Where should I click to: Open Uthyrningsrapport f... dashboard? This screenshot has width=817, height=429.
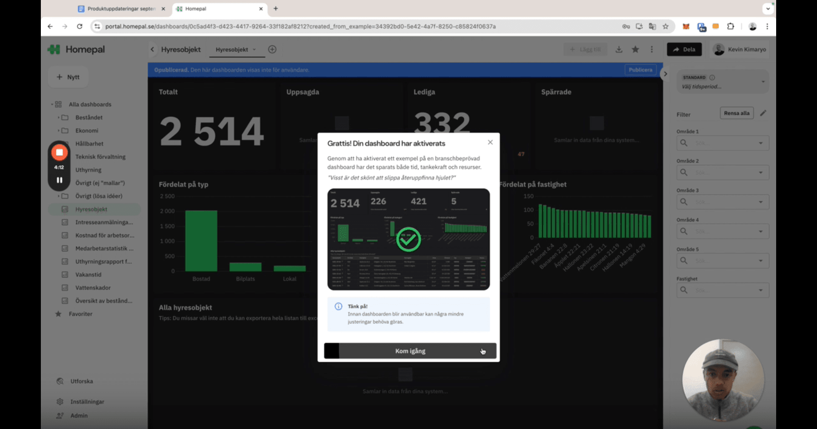(103, 262)
